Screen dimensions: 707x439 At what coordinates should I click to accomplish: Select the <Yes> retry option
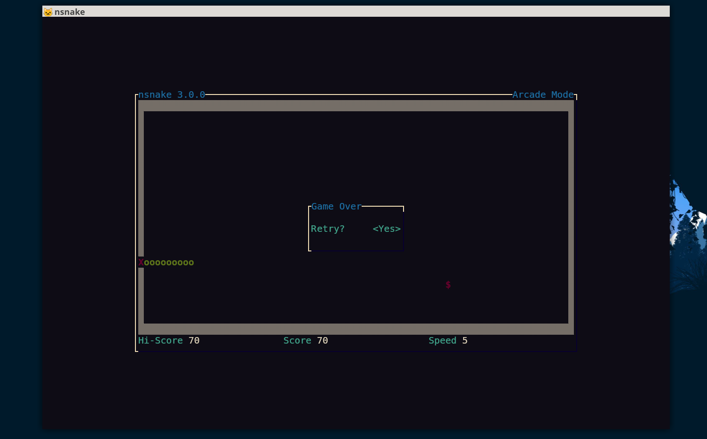click(386, 229)
